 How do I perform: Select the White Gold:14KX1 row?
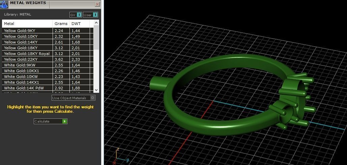tap(48, 82)
